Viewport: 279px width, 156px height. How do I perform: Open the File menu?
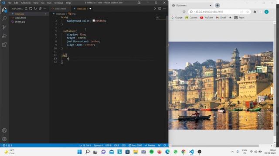(x=10, y=3)
